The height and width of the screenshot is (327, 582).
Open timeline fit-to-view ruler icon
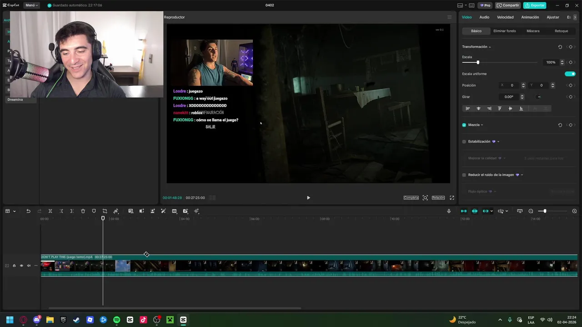[519, 211]
